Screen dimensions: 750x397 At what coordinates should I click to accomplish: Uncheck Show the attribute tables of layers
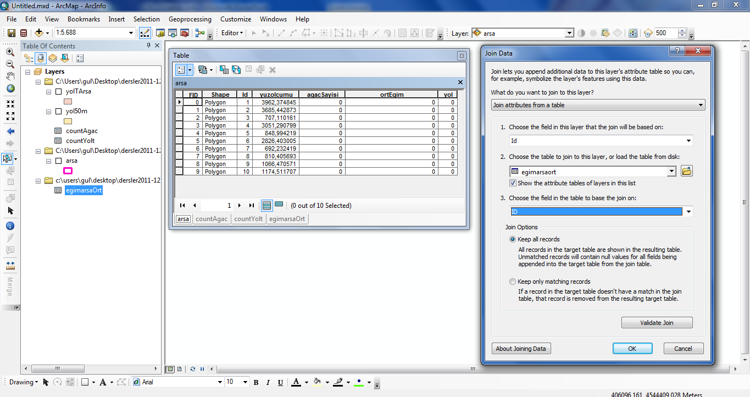(x=513, y=183)
